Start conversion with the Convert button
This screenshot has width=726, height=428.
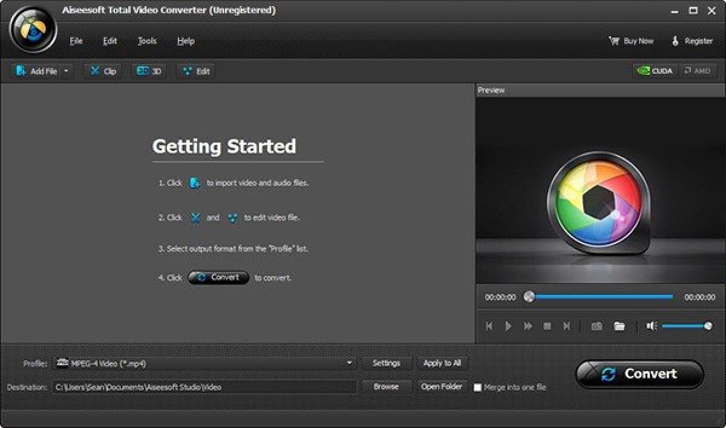(x=639, y=374)
